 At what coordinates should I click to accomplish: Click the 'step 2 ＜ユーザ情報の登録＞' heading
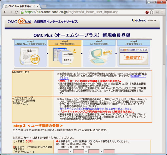38,126
